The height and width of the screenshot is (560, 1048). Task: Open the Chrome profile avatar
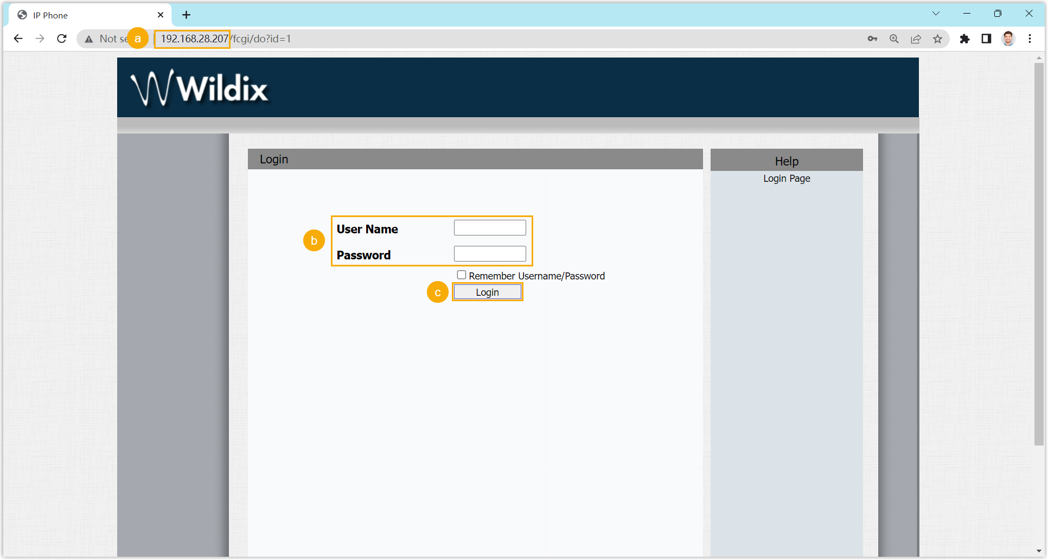(x=1008, y=39)
